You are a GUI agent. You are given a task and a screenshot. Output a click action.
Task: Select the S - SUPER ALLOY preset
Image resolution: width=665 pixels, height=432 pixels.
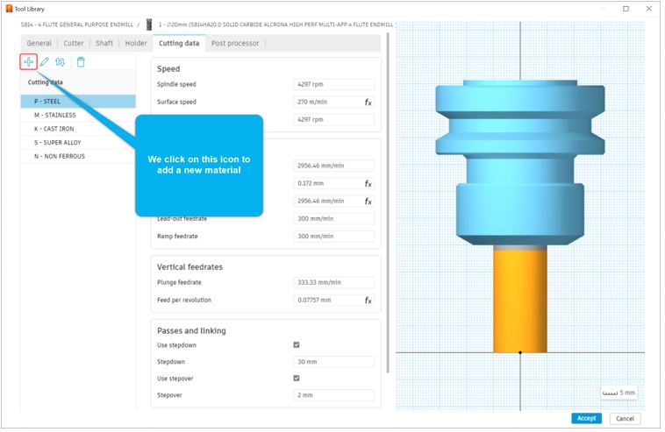coord(78,143)
